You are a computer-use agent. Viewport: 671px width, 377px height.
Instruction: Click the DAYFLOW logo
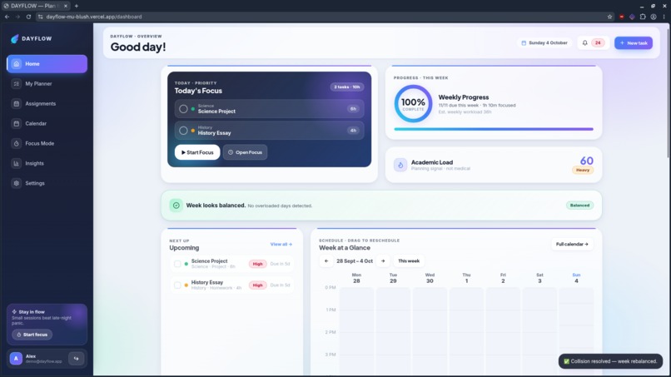(32, 38)
